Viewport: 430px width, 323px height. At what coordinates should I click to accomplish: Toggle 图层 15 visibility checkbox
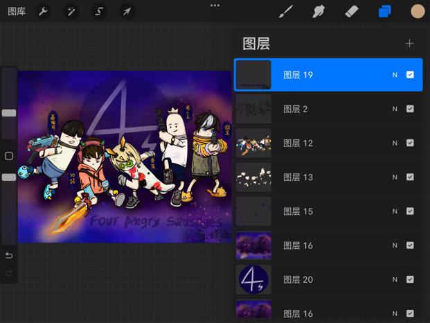pyautogui.click(x=410, y=211)
